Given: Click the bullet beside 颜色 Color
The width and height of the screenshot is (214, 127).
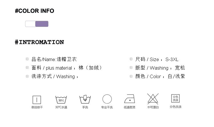Looking at the screenshot, I should (131, 76).
